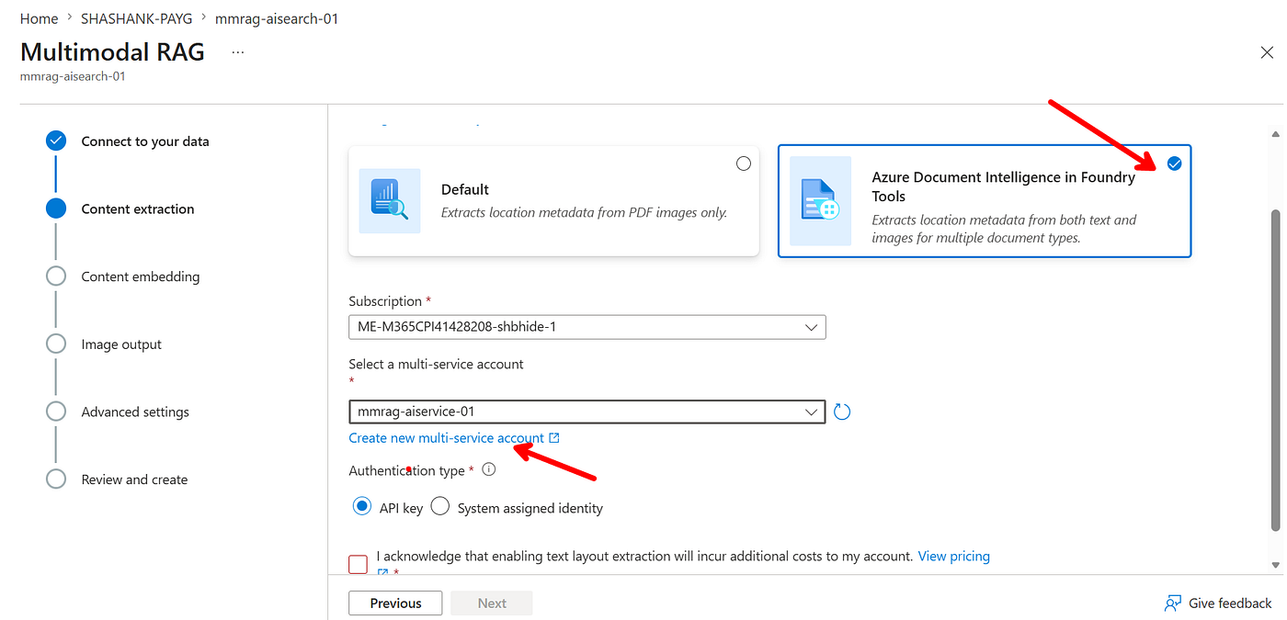The width and height of the screenshot is (1287, 620).
Task: Click the Review and create step circle
Action: click(x=56, y=479)
